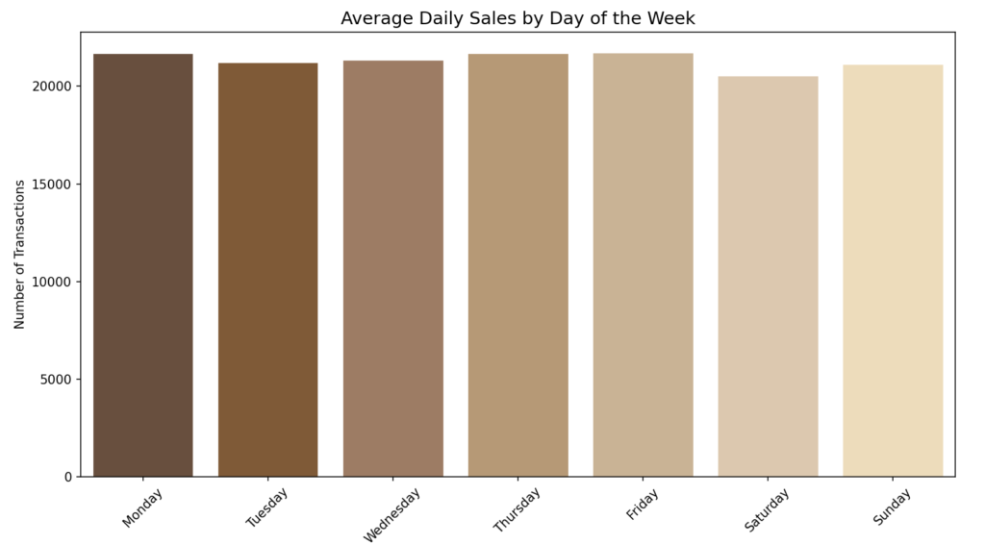Select the Thursday bar in the chart
This screenshot has width=985, height=544.
click(x=518, y=265)
